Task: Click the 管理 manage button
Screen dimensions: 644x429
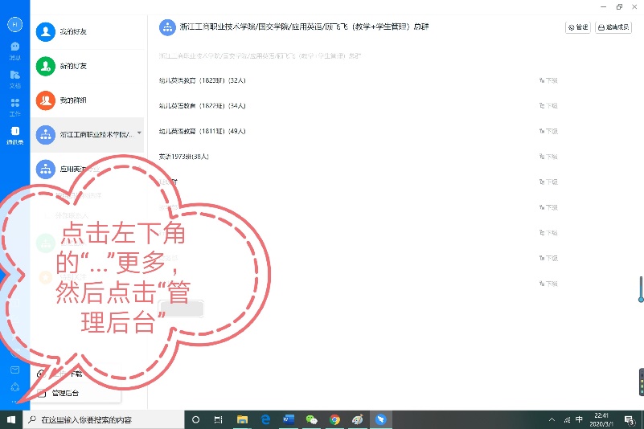Action: [578, 27]
